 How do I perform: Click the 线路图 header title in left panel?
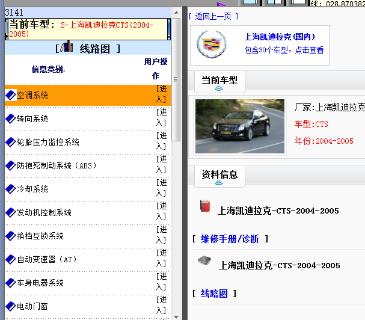[x=95, y=49]
